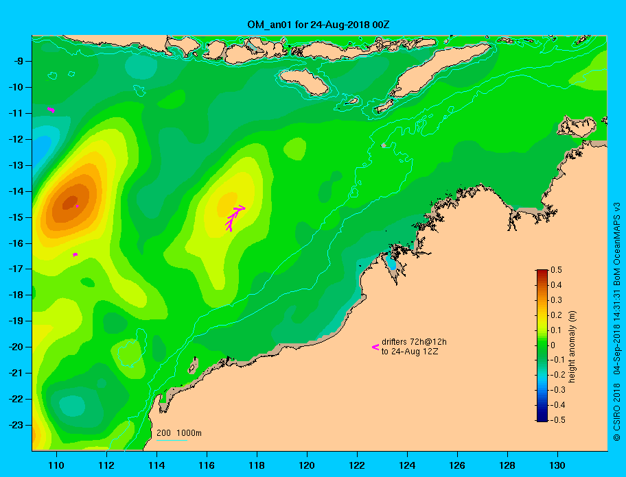Click the latitude axis label "-18"
The width and height of the screenshot is (626, 477).
[16, 295]
